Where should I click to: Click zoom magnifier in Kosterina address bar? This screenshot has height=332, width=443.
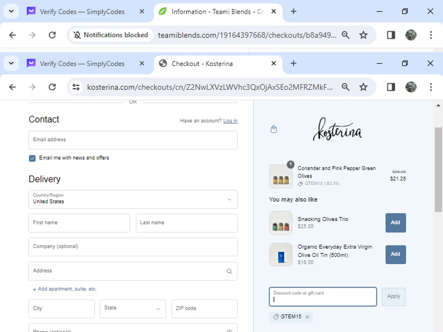(x=346, y=87)
